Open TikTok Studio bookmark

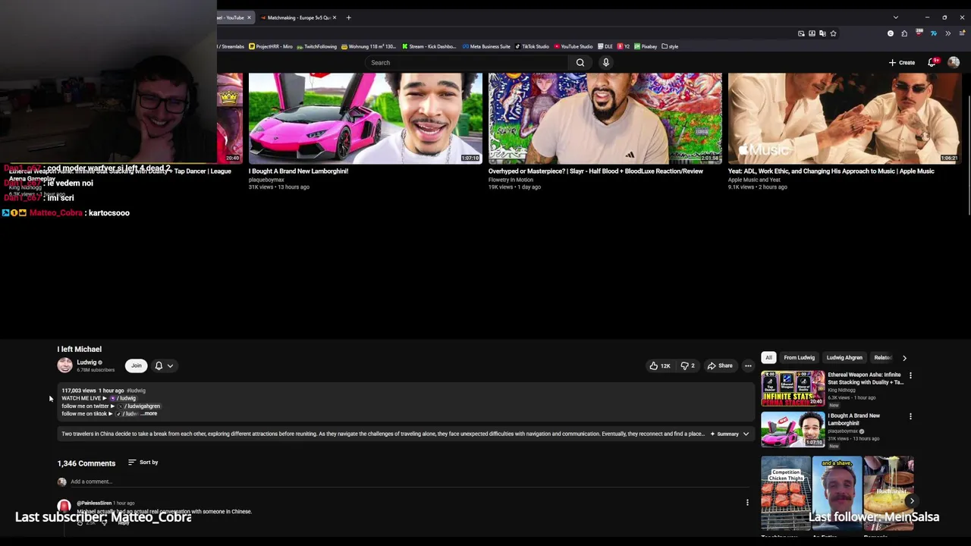pyautogui.click(x=532, y=46)
